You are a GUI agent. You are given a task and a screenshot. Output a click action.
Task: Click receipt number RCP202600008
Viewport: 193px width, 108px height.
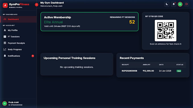click(x=129, y=71)
